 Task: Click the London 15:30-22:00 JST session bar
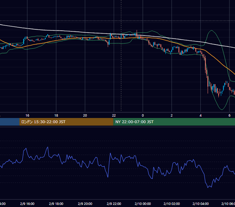pyautogui.click(x=66, y=122)
